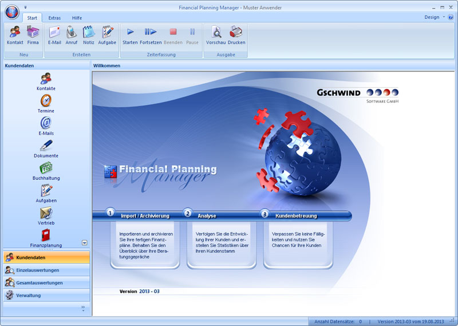Open Vorschau print preview
Image resolution: width=458 pixels, height=326 pixels.
[216, 33]
